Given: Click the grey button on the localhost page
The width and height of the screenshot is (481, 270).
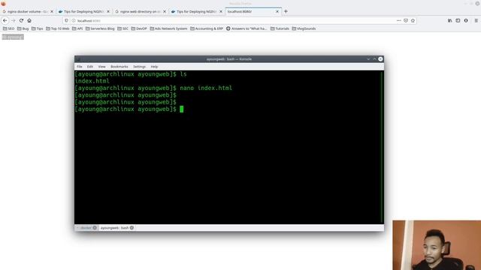Looking at the screenshot, I should point(13,37).
